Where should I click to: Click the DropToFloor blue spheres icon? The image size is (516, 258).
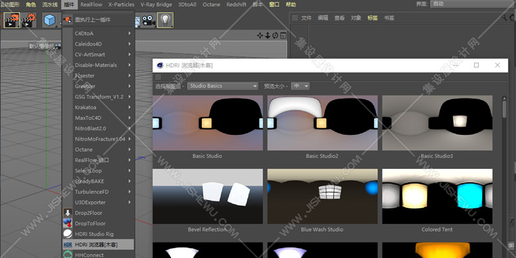click(68, 223)
